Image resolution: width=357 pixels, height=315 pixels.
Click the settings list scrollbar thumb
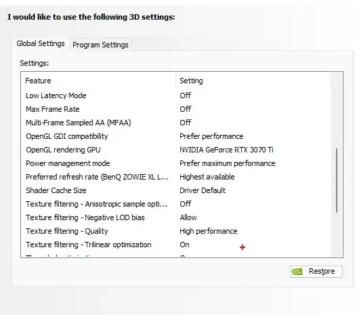[x=337, y=180]
